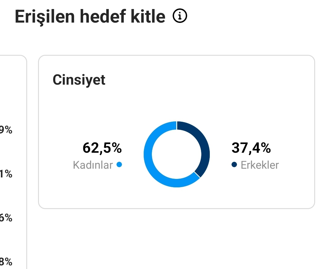
Task: Click the white center of the gender donut
Action: click(x=177, y=154)
